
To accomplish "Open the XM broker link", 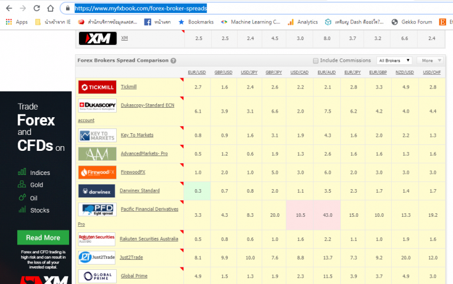I will coord(124,38).
